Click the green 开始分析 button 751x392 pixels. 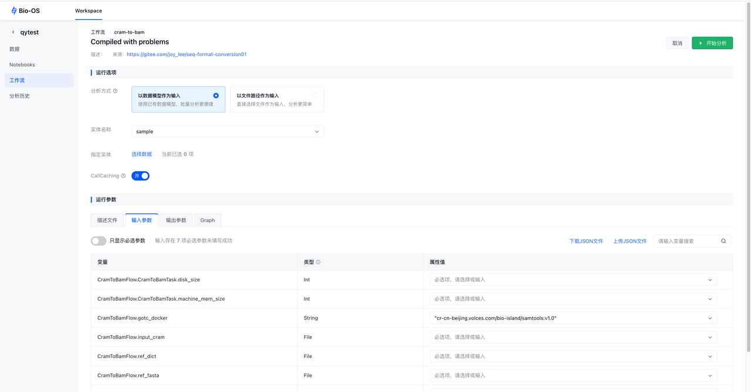pyautogui.click(x=712, y=43)
